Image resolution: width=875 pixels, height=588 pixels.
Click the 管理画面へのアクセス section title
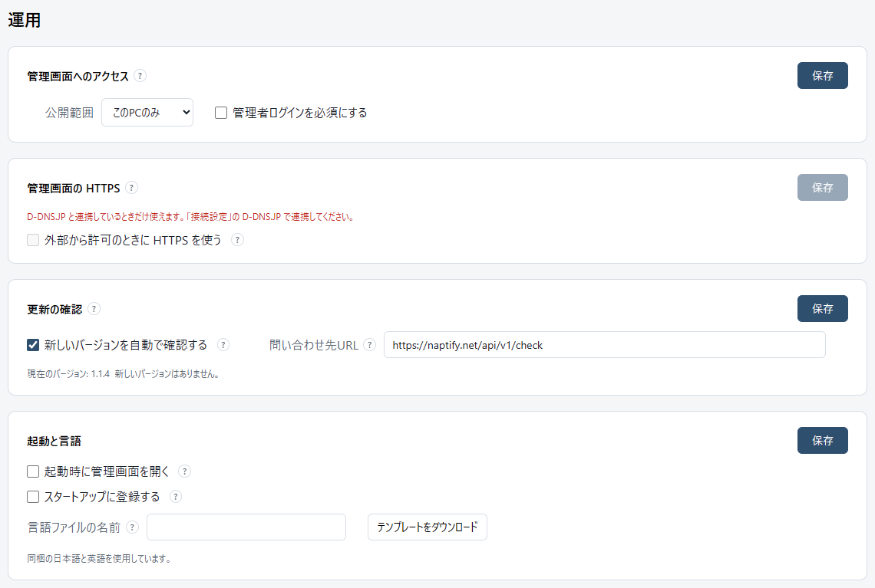[78, 77]
